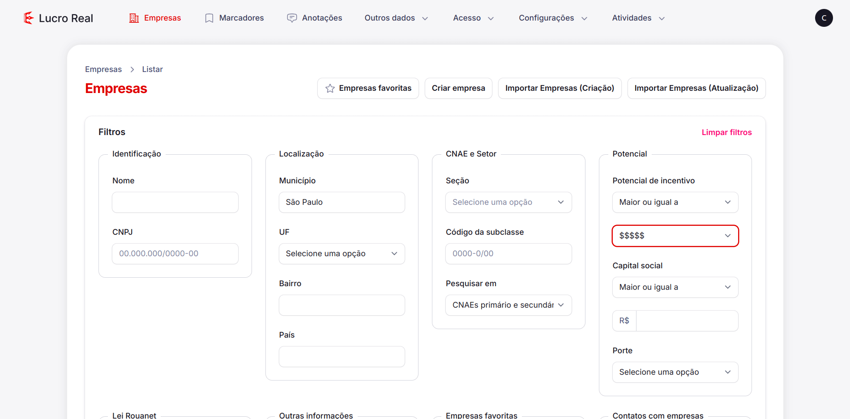Expand the Seção select field
Image resolution: width=850 pixels, height=419 pixels.
point(508,202)
